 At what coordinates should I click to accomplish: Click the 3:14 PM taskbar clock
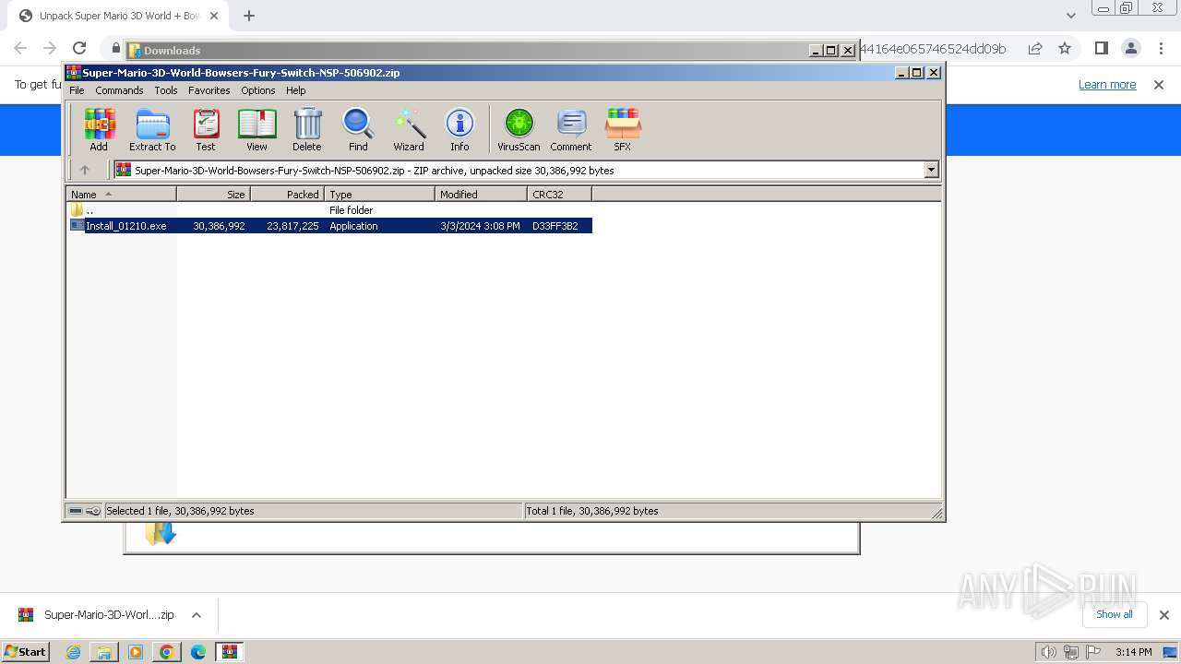coord(1133,652)
